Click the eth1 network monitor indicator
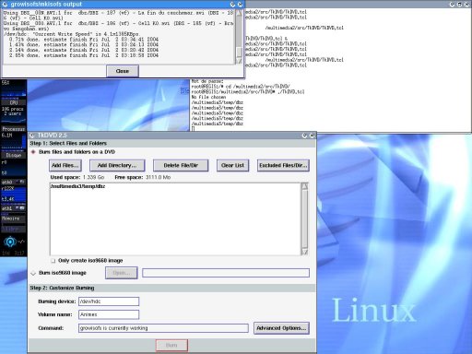472x354 pixels. (14, 208)
